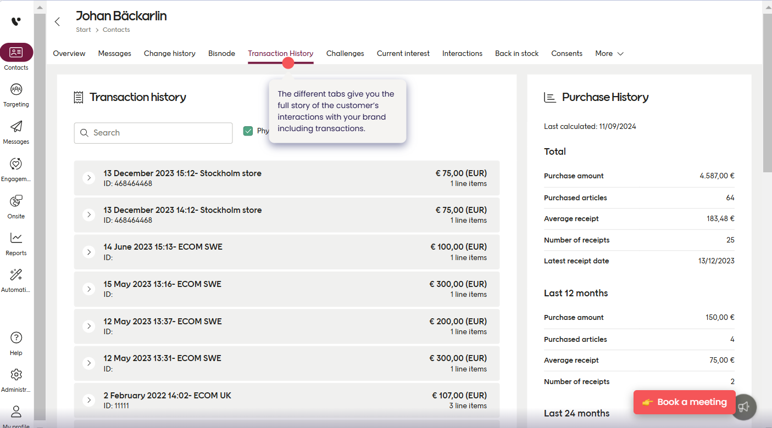This screenshot has height=428, width=772.
Task: Open the Messages paper plane icon
Action: point(16,127)
